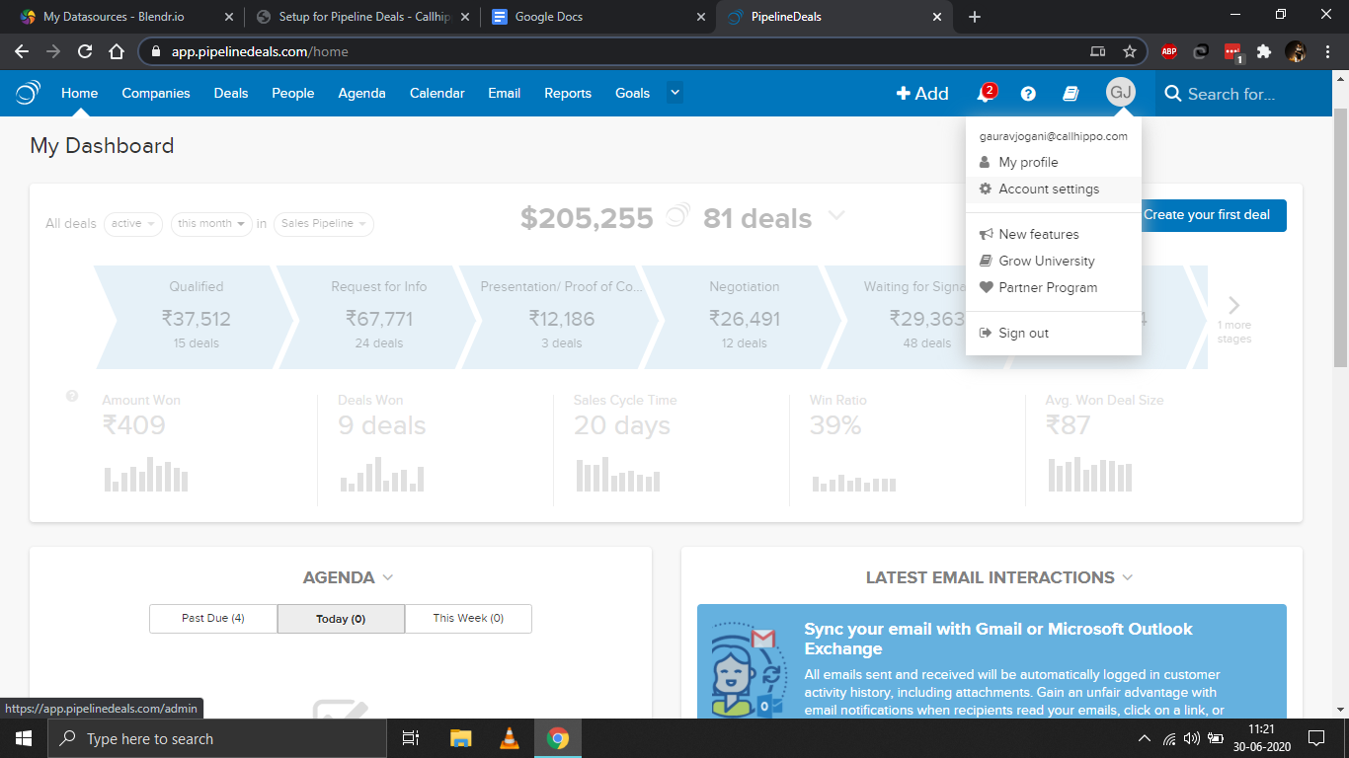The height and width of the screenshot is (758, 1349).
Task: Open the Grow University book icon in navbar
Action: pos(1071,94)
